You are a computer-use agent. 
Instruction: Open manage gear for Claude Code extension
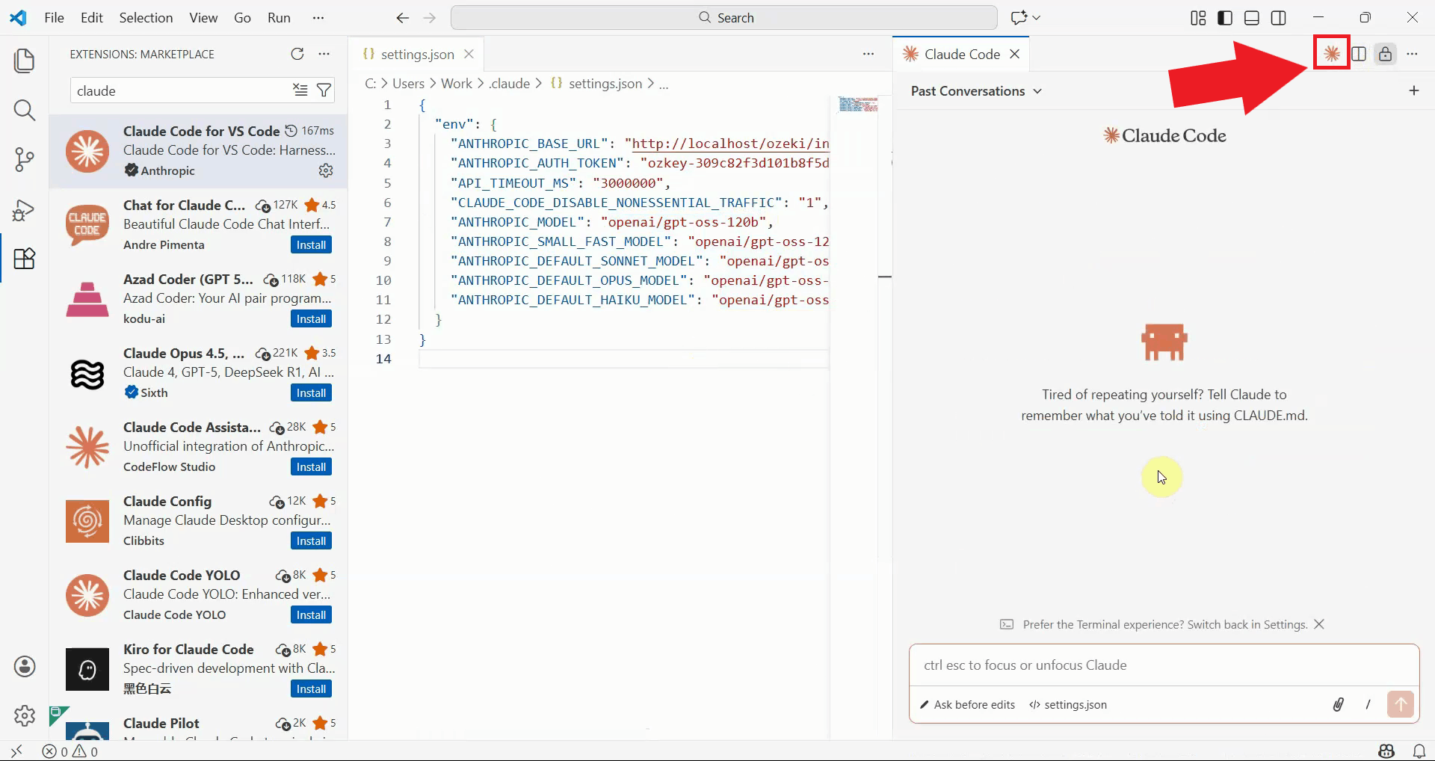coord(326,170)
